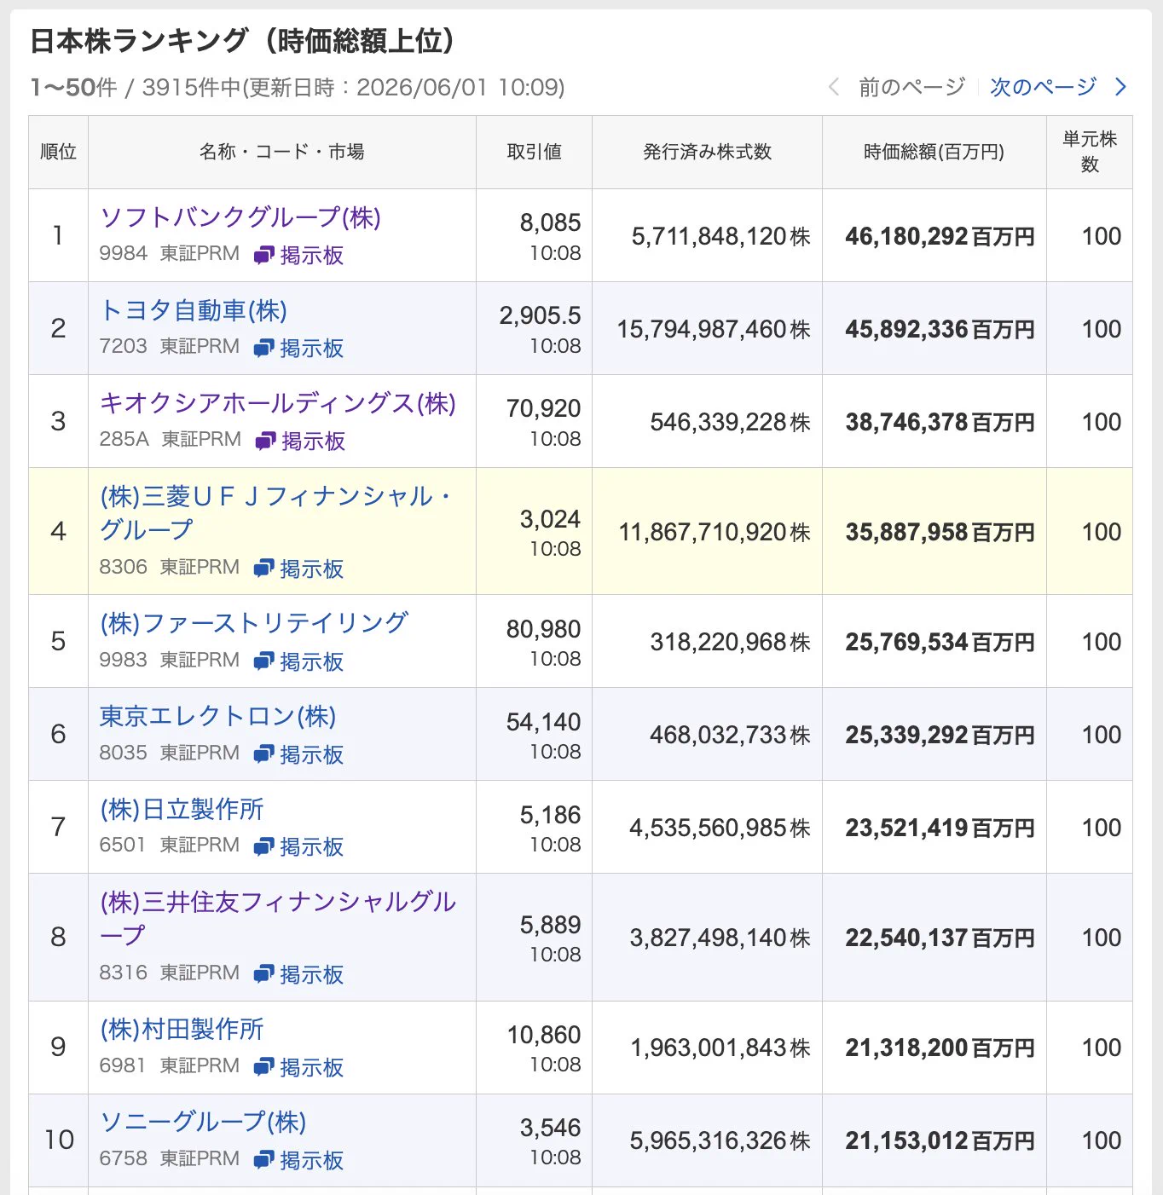Open 東京エレクトロン(株) stock page
1163x1195 pixels.
(x=218, y=716)
